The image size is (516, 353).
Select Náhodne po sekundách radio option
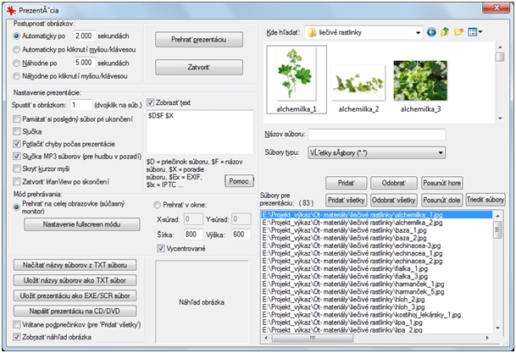[16, 63]
